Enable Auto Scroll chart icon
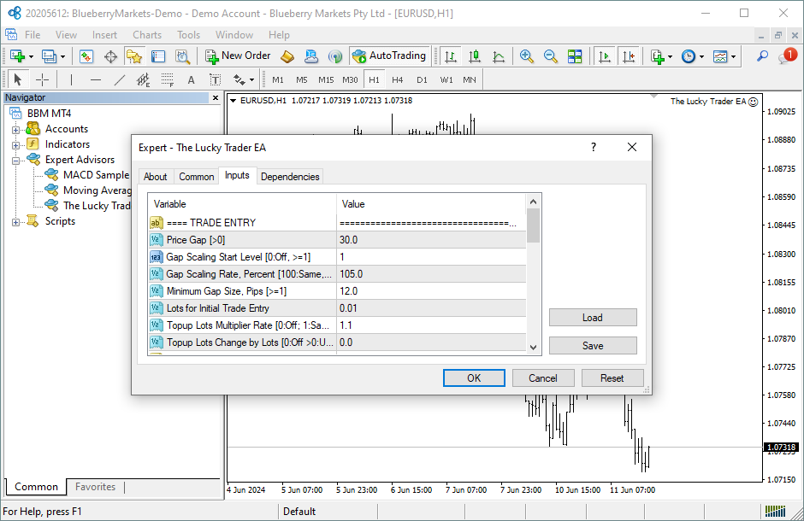This screenshot has height=521, width=804. 605,56
